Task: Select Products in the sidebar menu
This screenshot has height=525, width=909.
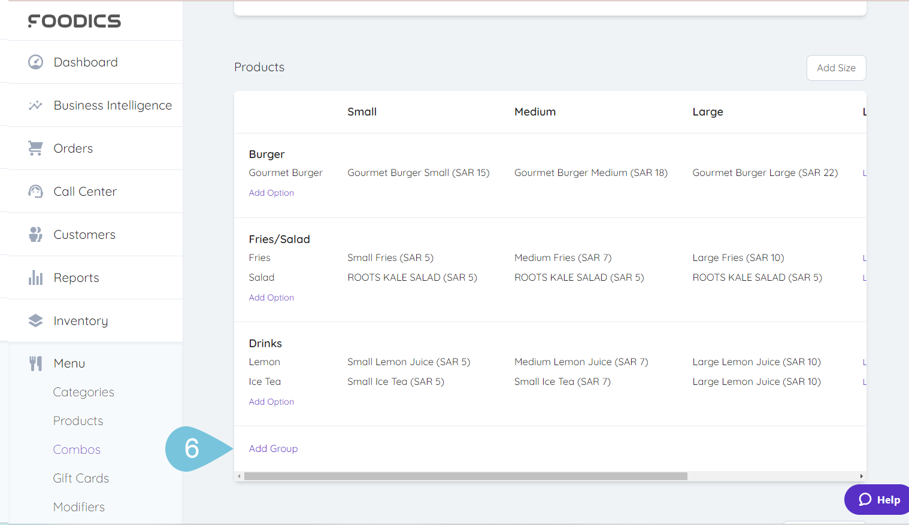Action: (78, 421)
